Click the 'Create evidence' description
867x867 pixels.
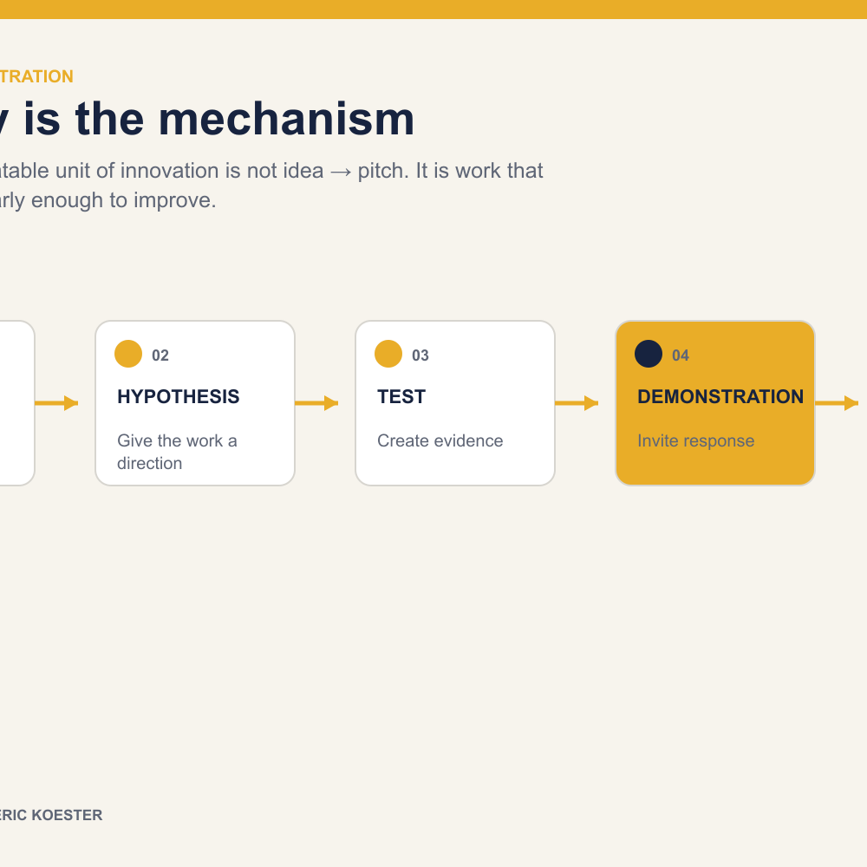click(x=440, y=440)
